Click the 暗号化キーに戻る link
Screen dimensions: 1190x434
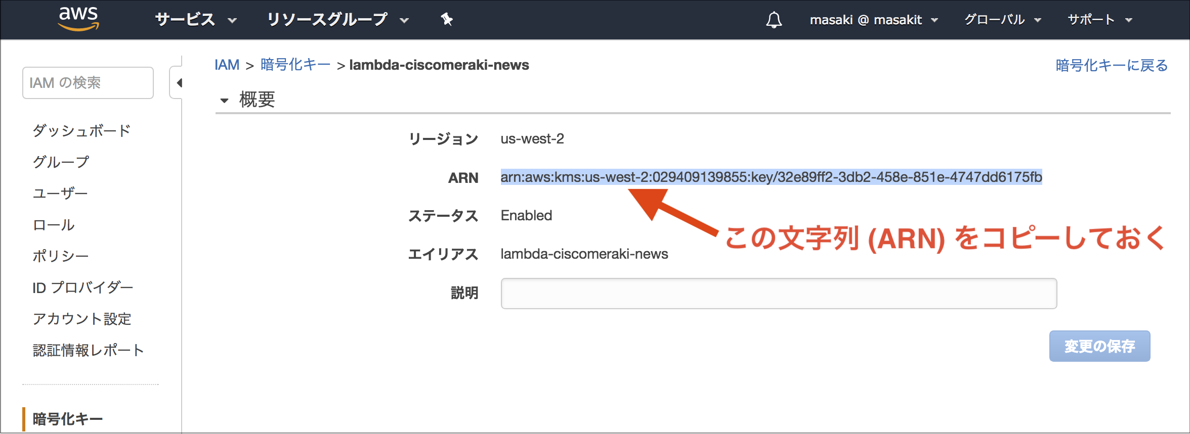1112,65
